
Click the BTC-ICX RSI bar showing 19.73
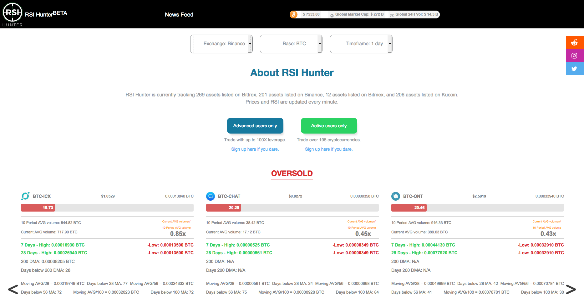coord(107,208)
